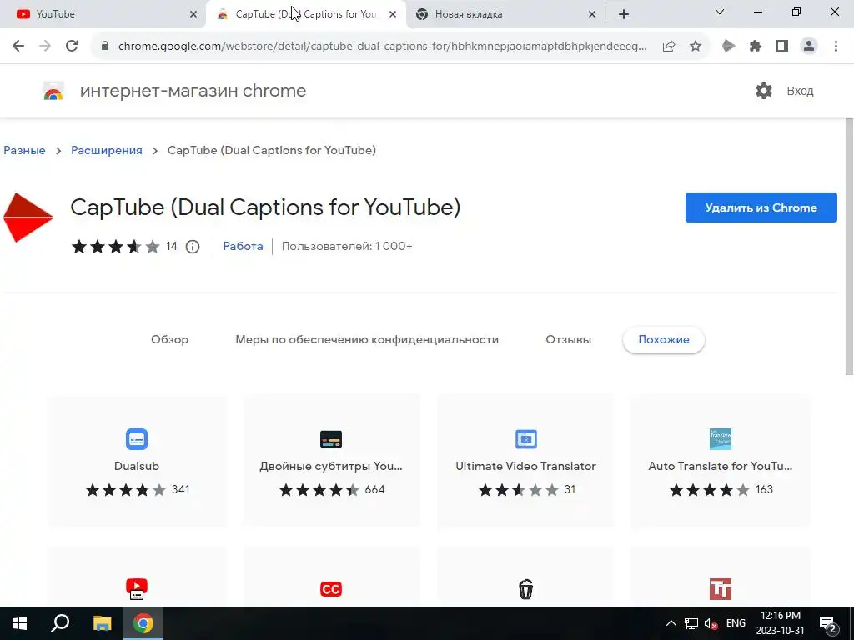
Task: Open the tab search chevron
Action: 720,12
